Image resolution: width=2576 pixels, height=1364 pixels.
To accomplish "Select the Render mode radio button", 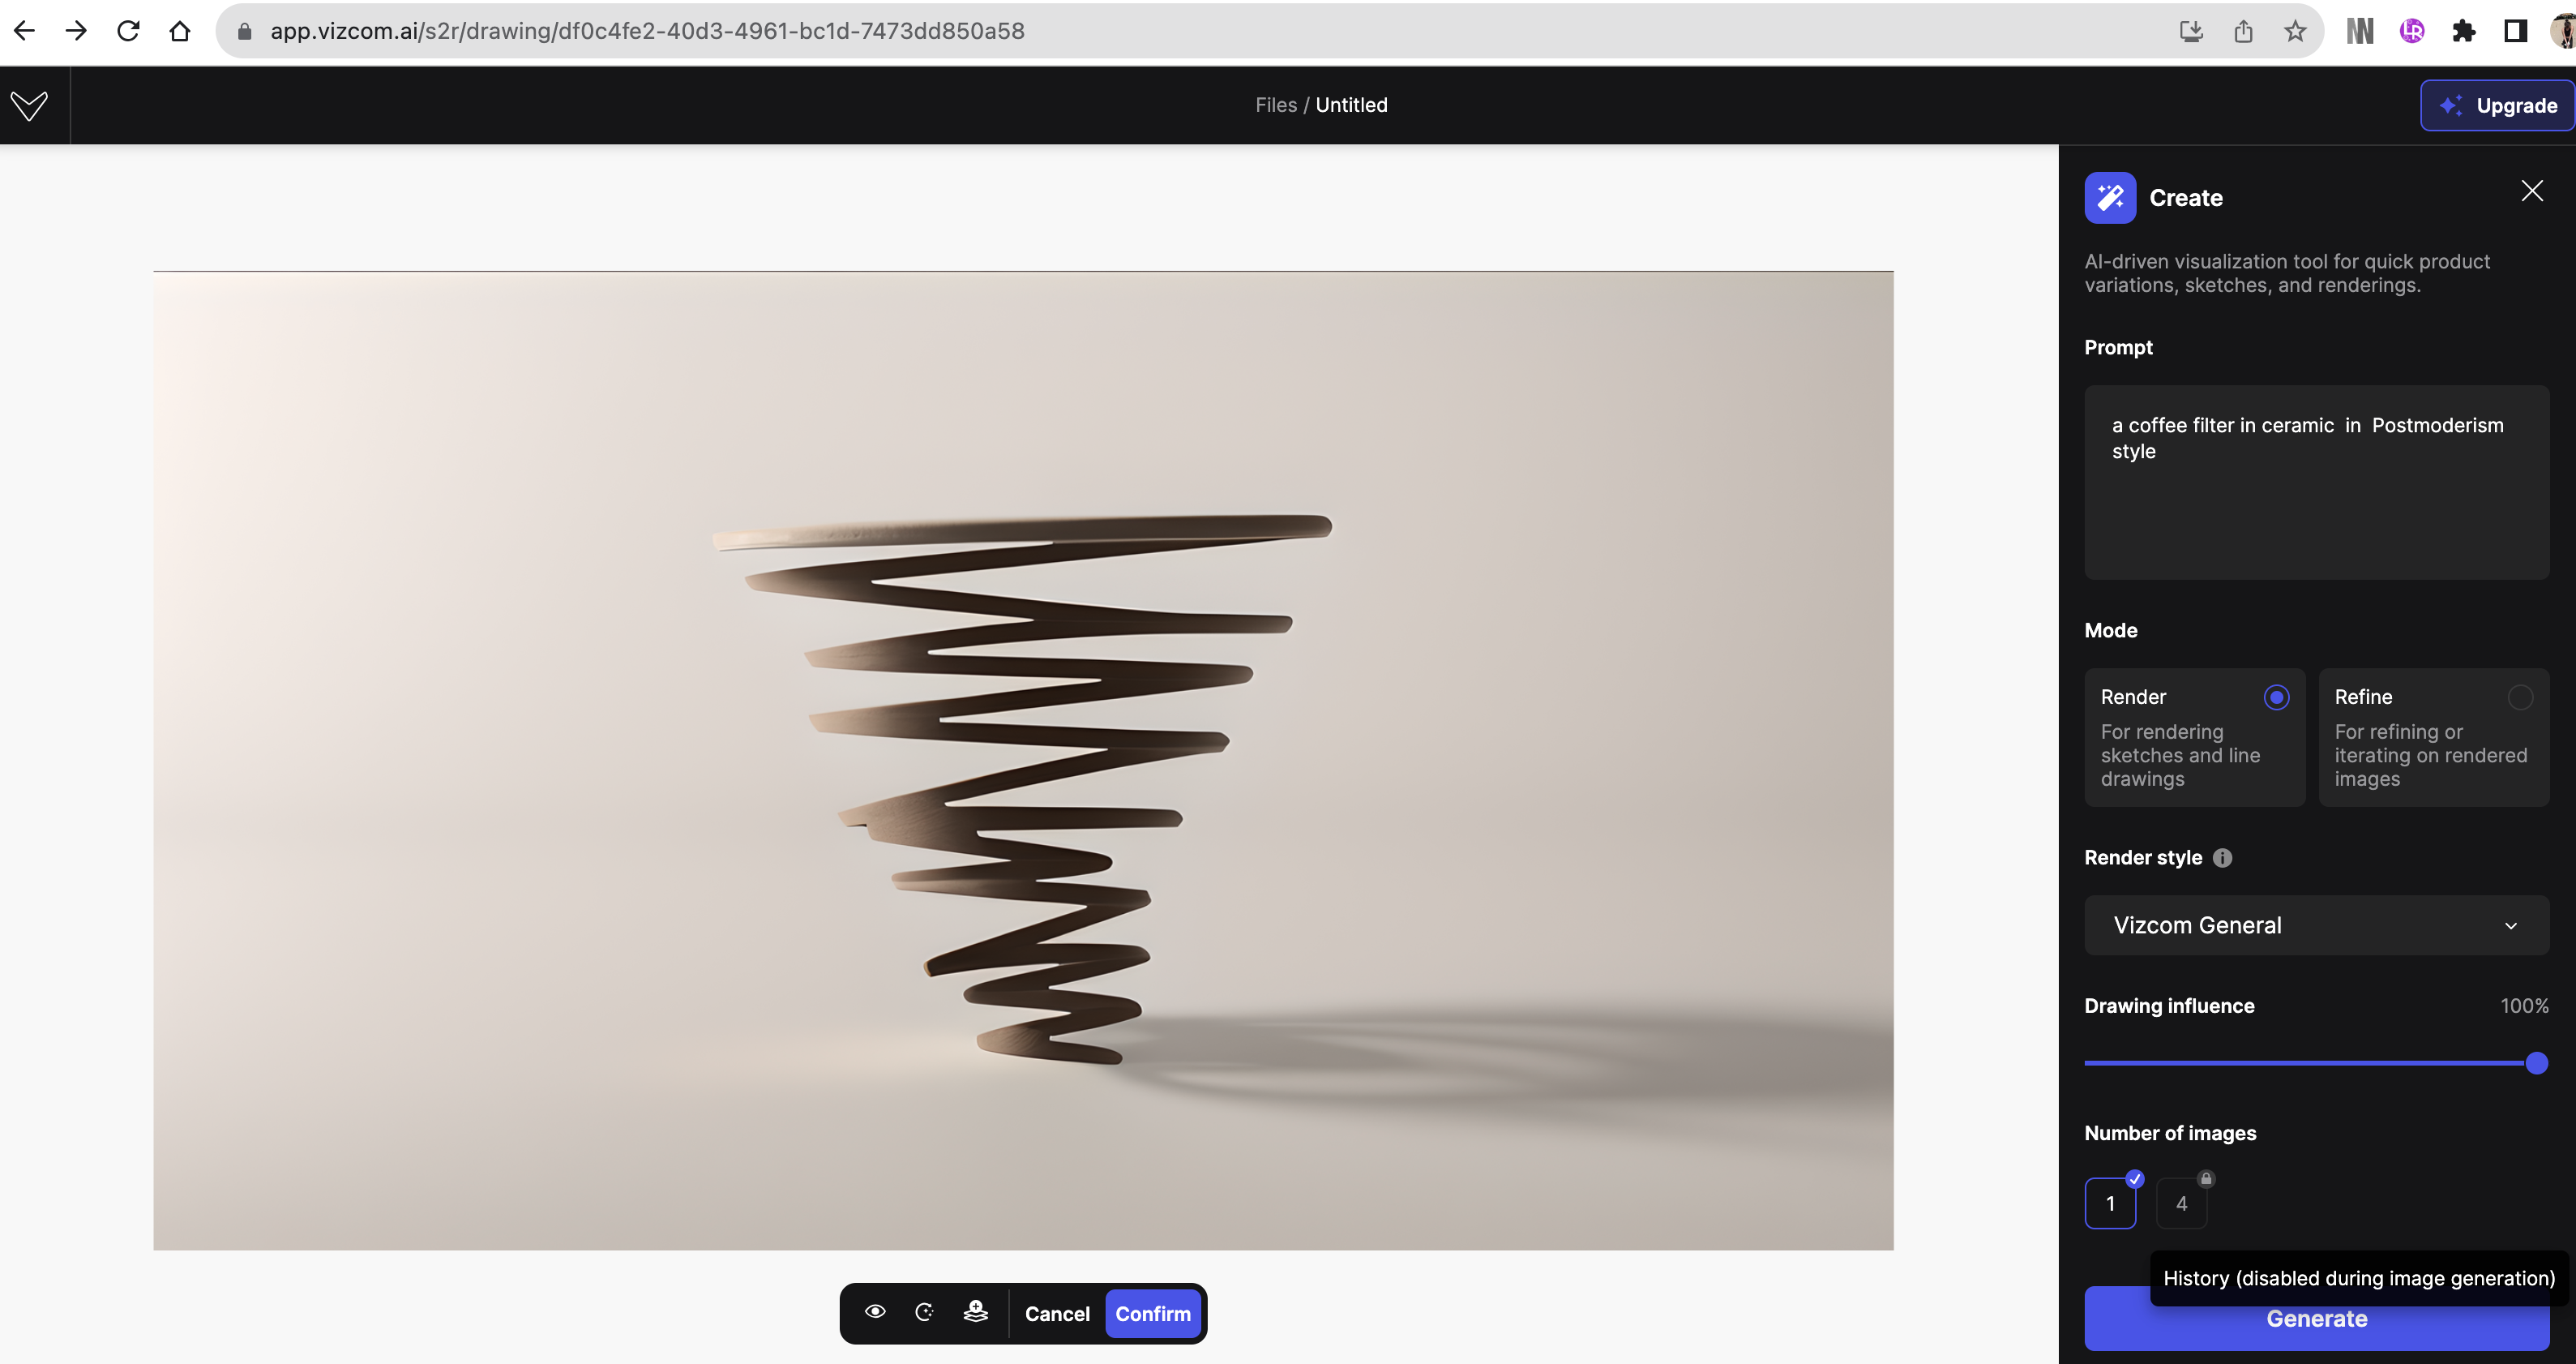I will point(2276,697).
